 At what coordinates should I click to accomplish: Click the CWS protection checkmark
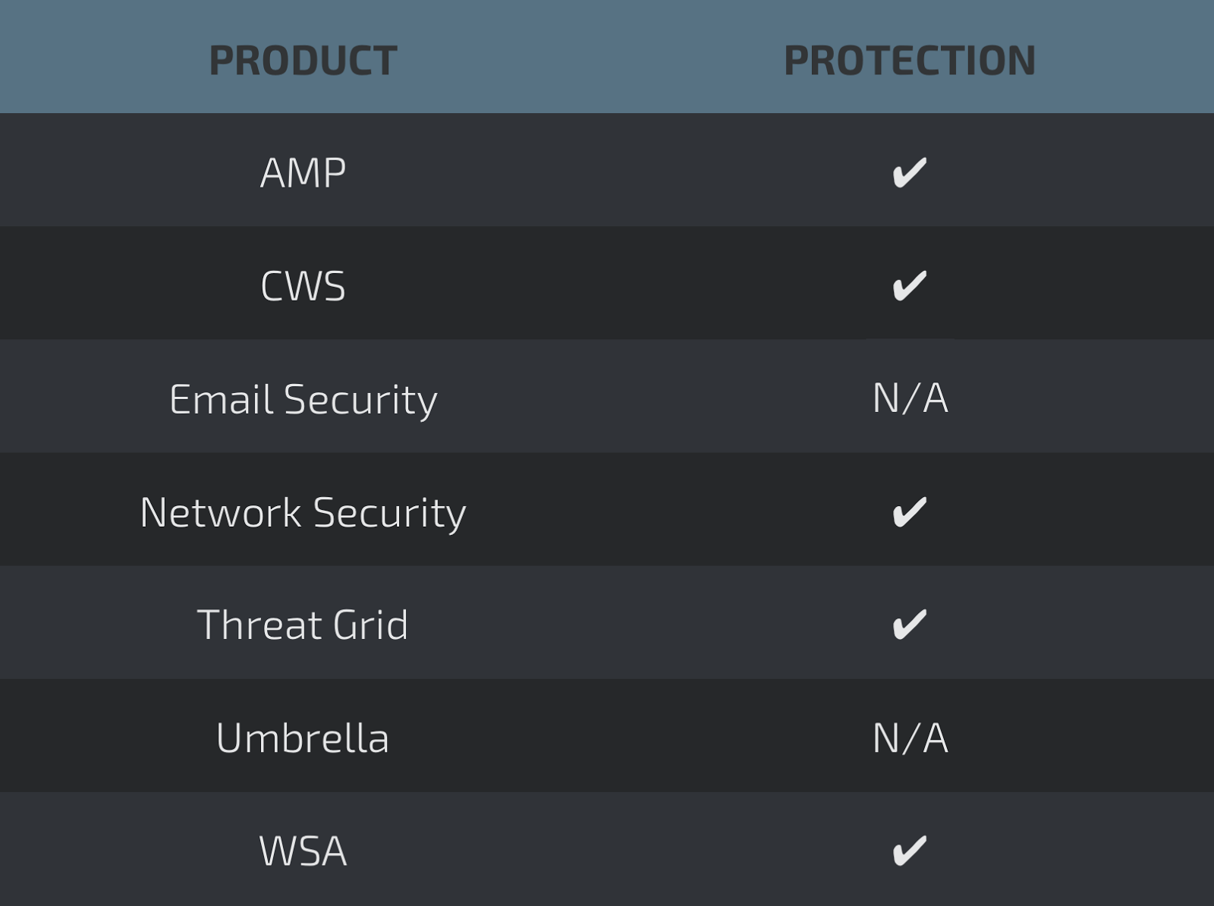[x=909, y=285]
